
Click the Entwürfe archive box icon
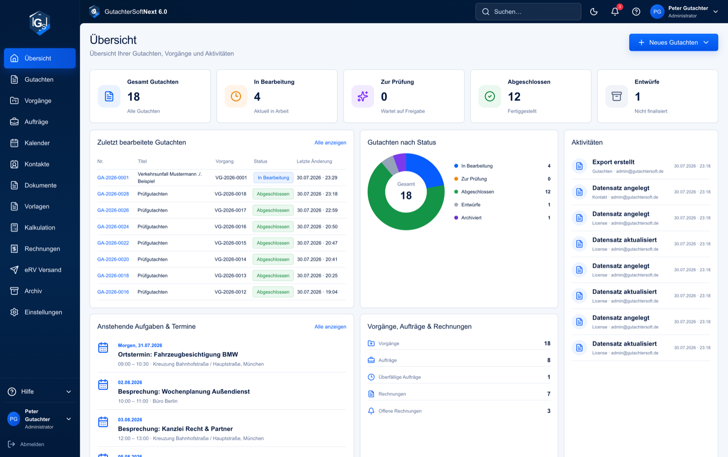click(x=617, y=96)
